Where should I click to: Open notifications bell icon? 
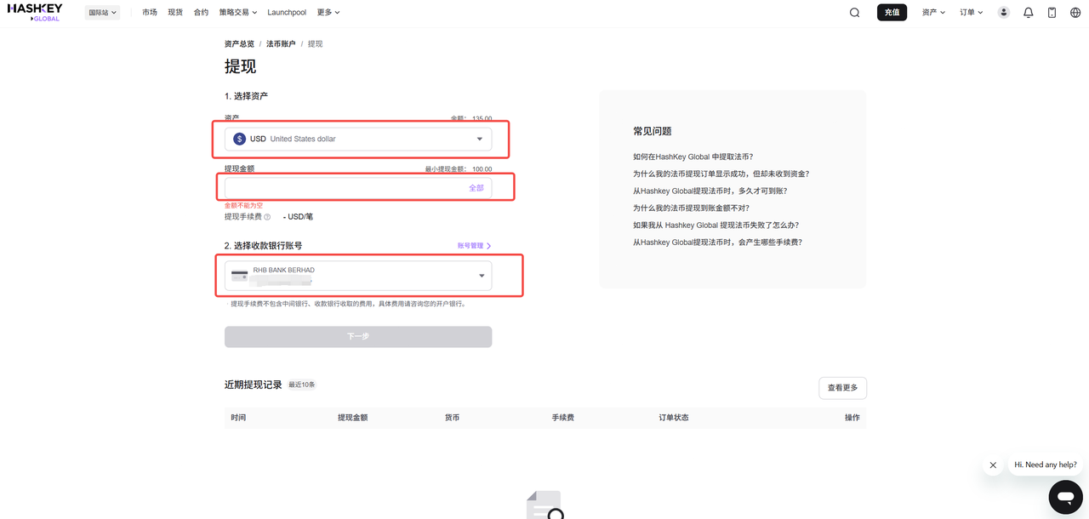1028,13
